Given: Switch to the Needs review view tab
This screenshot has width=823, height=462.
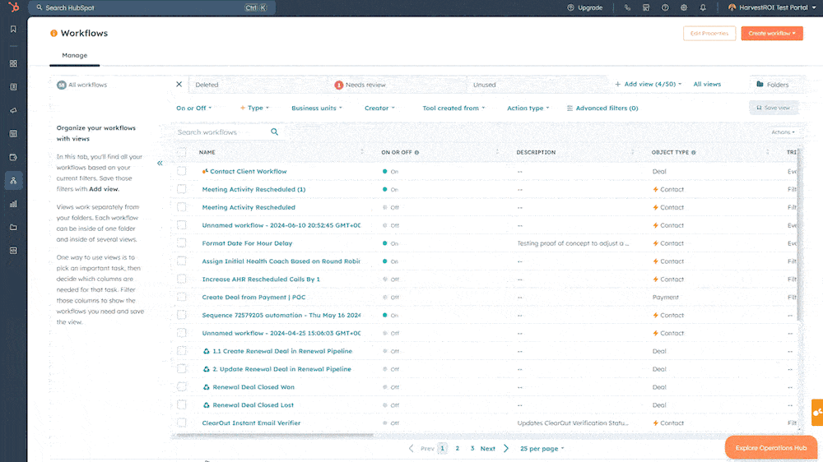Looking at the screenshot, I should click(x=360, y=85).
